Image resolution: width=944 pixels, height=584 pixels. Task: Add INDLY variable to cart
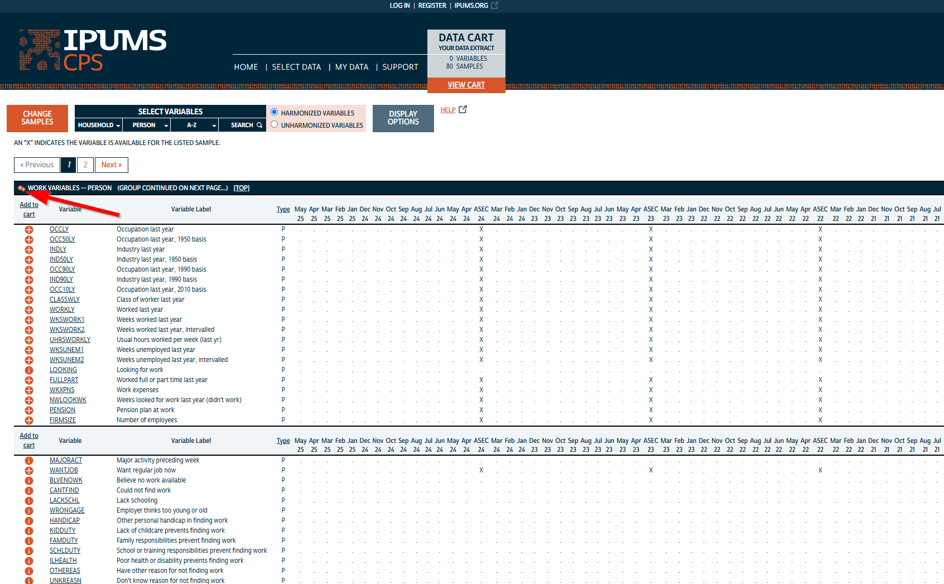pyautogui.click(x=29, y=250)
